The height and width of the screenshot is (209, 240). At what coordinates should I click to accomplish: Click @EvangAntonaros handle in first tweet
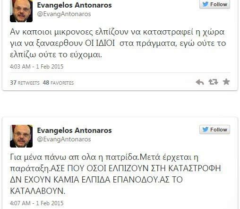point(64,14)
